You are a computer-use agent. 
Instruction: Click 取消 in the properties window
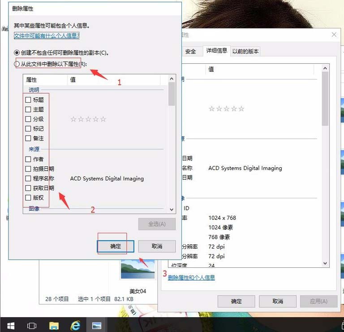click(x=278, y=301)
